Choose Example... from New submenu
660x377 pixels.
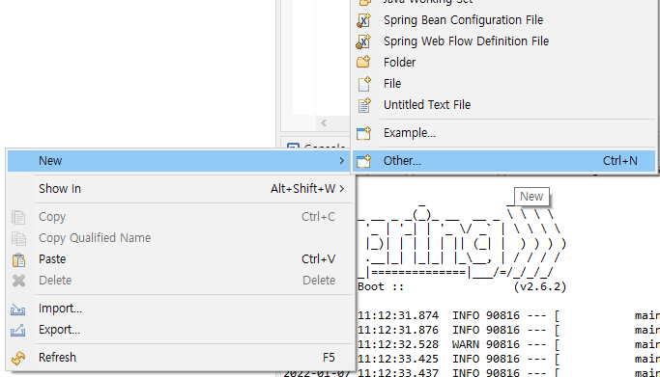(503, 133)
